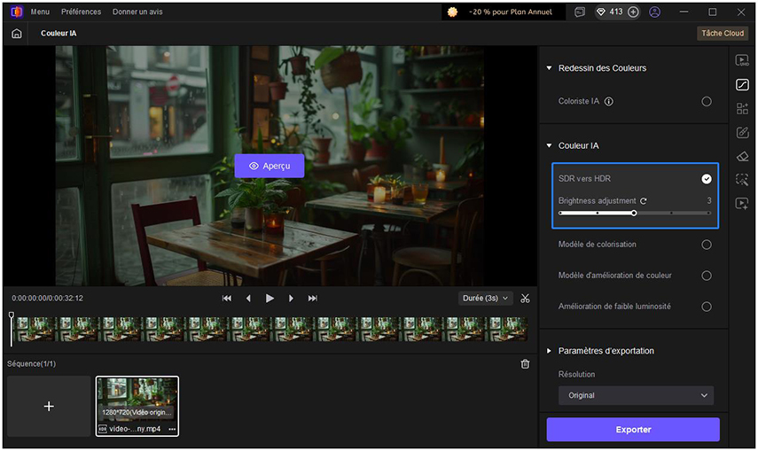Enable Modèle d'amélioration de couleur
The width and height of the screenshot is (758, 451).
(x=707, y=276)
